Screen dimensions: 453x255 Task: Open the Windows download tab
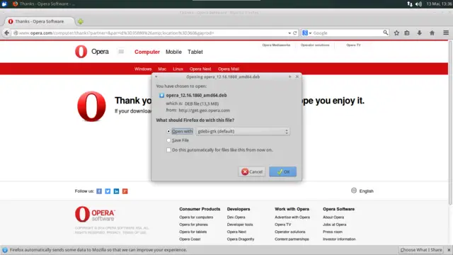click(x=143, y=69)
